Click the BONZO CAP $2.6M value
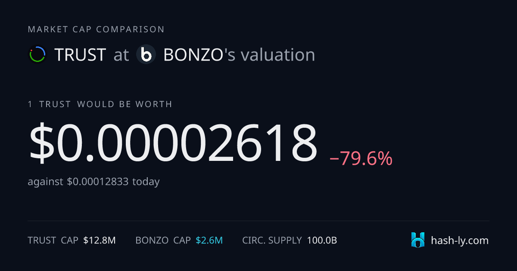The width and height of the screenshot is (517, 271). click(x=209, y=240)
